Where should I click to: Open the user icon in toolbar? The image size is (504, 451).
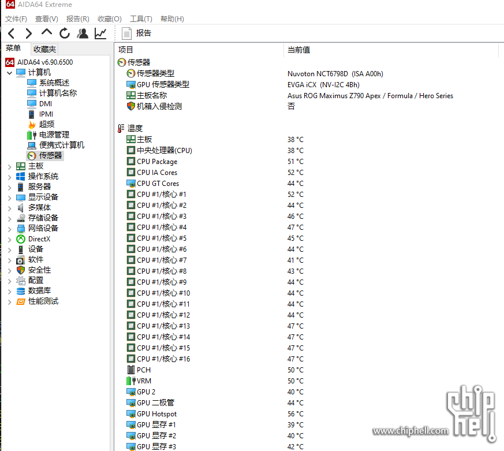pyautogui.click(x=83, y=33)
